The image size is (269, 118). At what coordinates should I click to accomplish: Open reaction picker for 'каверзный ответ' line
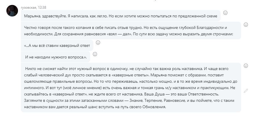coord(98,43)
